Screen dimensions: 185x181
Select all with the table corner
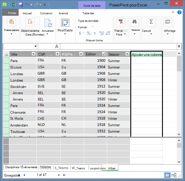coord(6,54)
